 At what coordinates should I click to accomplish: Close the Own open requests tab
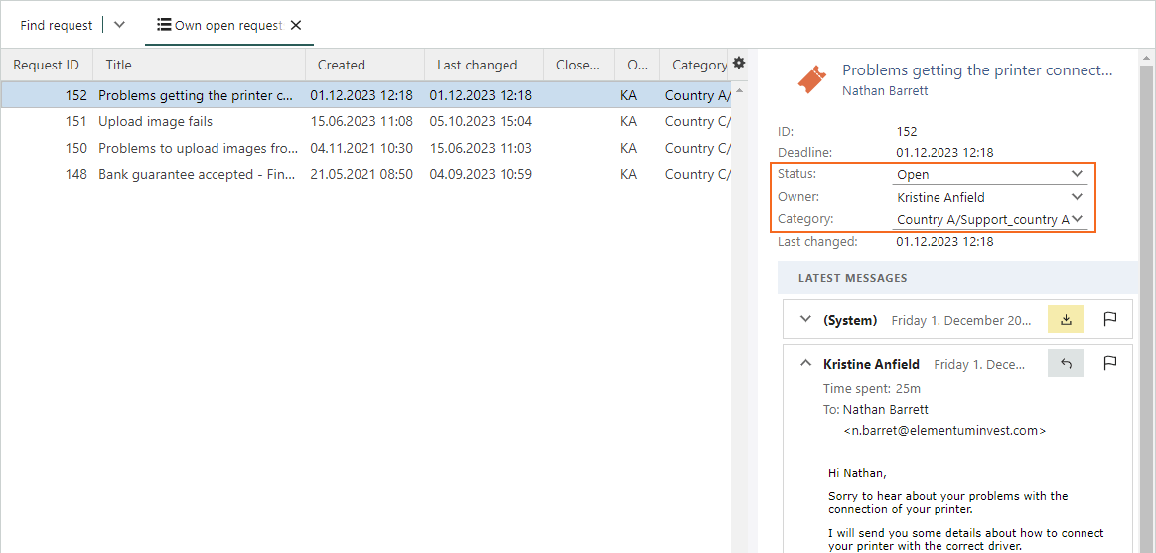click(296, 25)
